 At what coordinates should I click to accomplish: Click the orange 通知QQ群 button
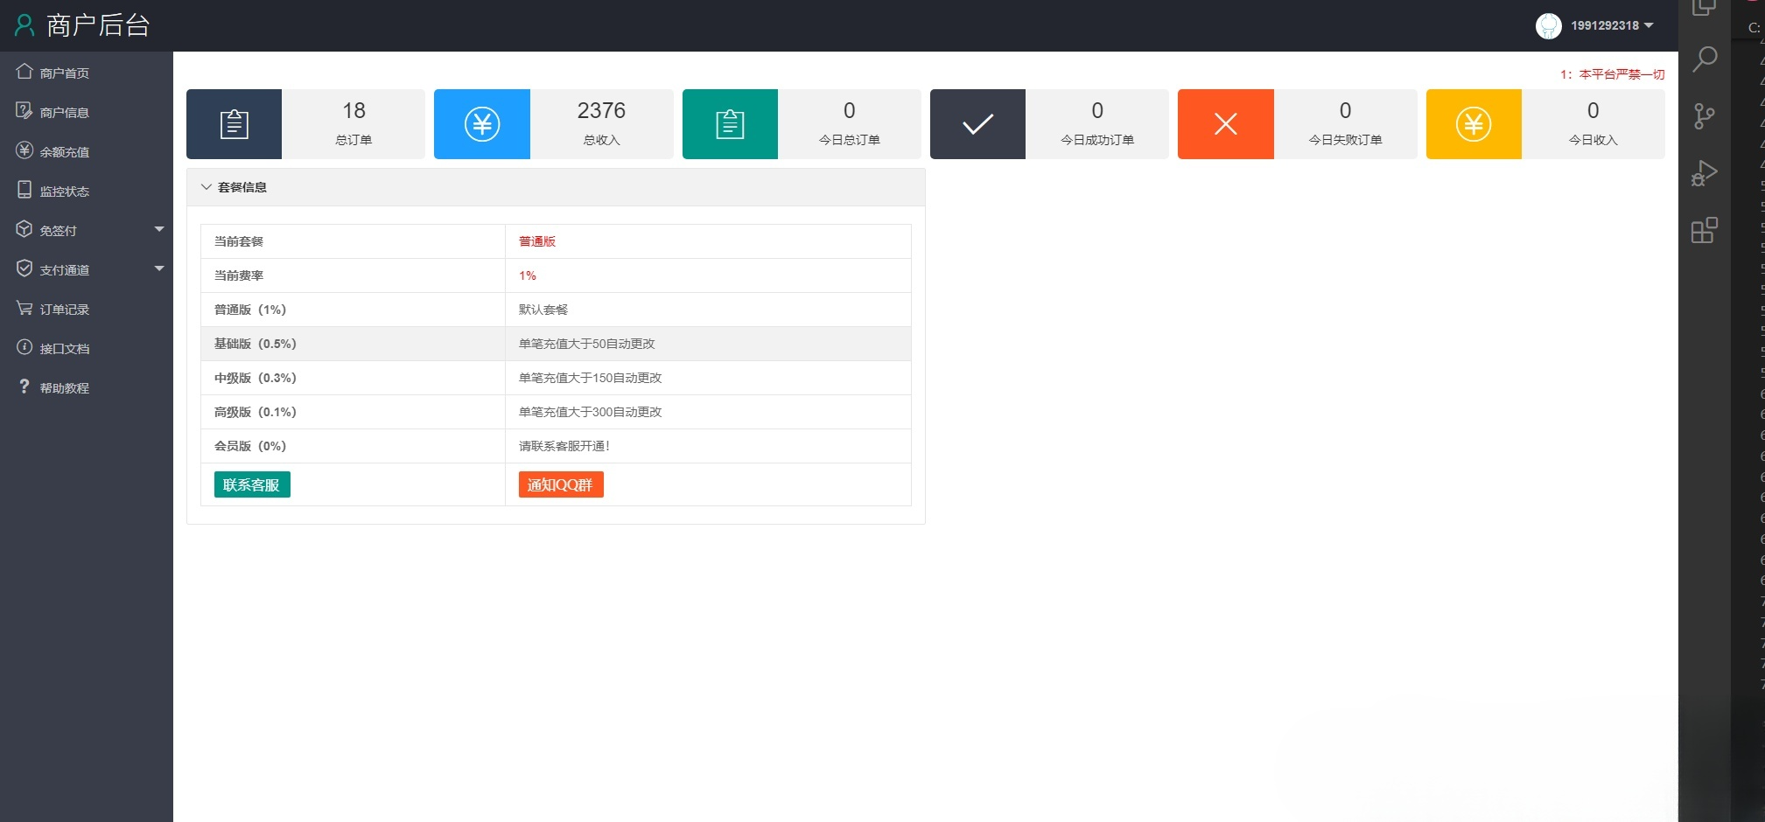point(559,484)
